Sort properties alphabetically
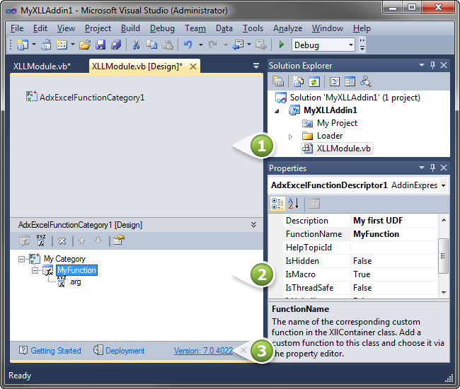460x389 pixels. (294, 204)
